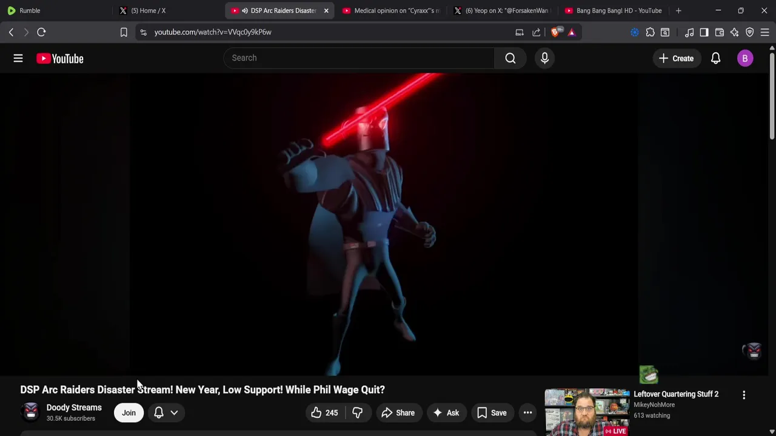Open YouTube notifications bell
Image resolution: width=776 pixels, height=436 pixels.
coord(715,58)
